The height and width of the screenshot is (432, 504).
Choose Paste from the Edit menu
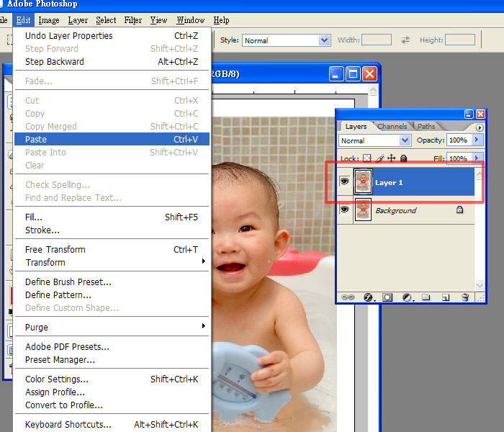point(36,139)
